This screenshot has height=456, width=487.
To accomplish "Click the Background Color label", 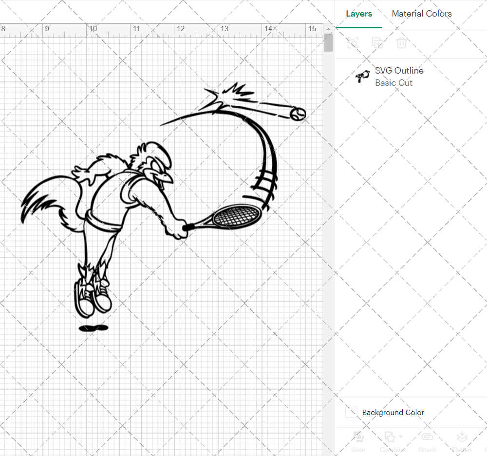I will click(x=393, y=412).
